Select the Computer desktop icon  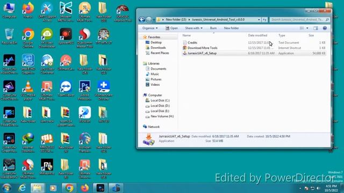[9, 11]
